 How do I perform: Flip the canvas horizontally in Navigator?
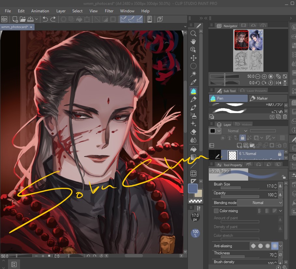tap(278, 83)
